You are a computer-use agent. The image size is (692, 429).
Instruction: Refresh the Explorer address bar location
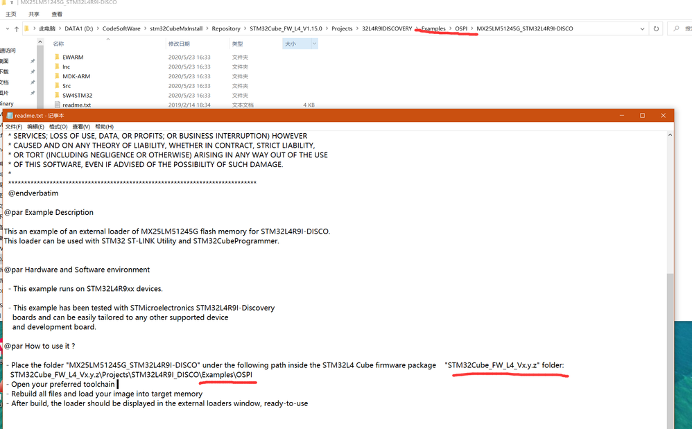656,28
